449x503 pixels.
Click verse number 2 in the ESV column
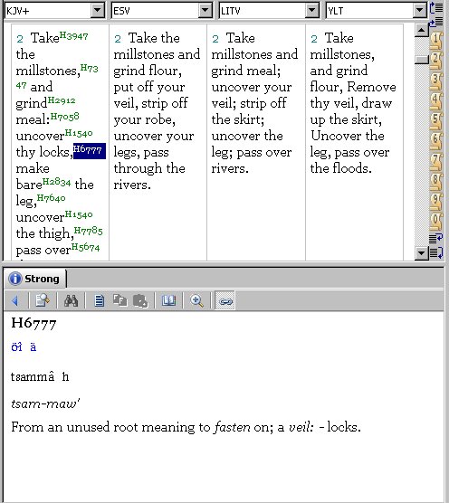pos(118,39)
